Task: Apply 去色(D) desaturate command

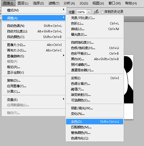Action: click(x=95, y=122)
